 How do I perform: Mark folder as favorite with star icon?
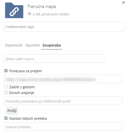pos(29,14)
